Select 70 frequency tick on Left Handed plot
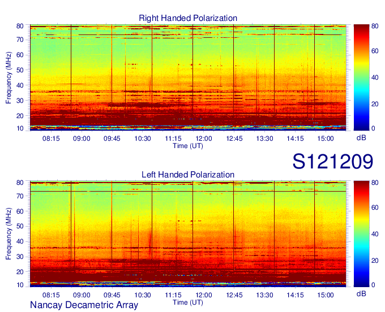The width and height of the screenshot is (385, 312). pos(20,196)
